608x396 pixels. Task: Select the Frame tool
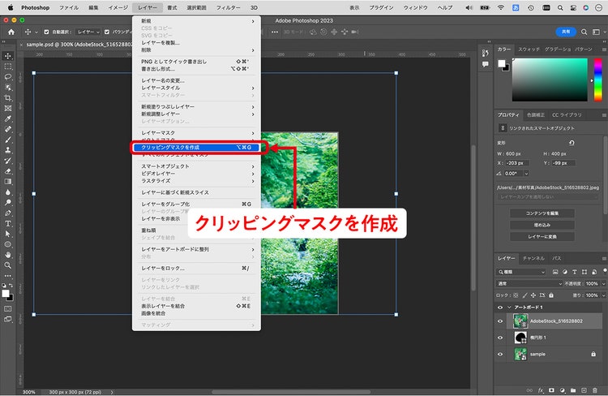(x=8, y=108)
